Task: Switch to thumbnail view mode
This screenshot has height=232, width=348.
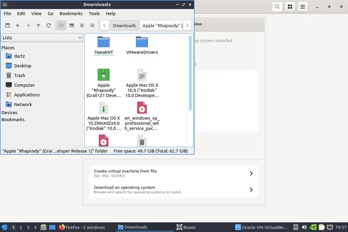Action: point(72,26)
